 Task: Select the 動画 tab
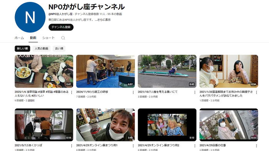pos(33,38)
